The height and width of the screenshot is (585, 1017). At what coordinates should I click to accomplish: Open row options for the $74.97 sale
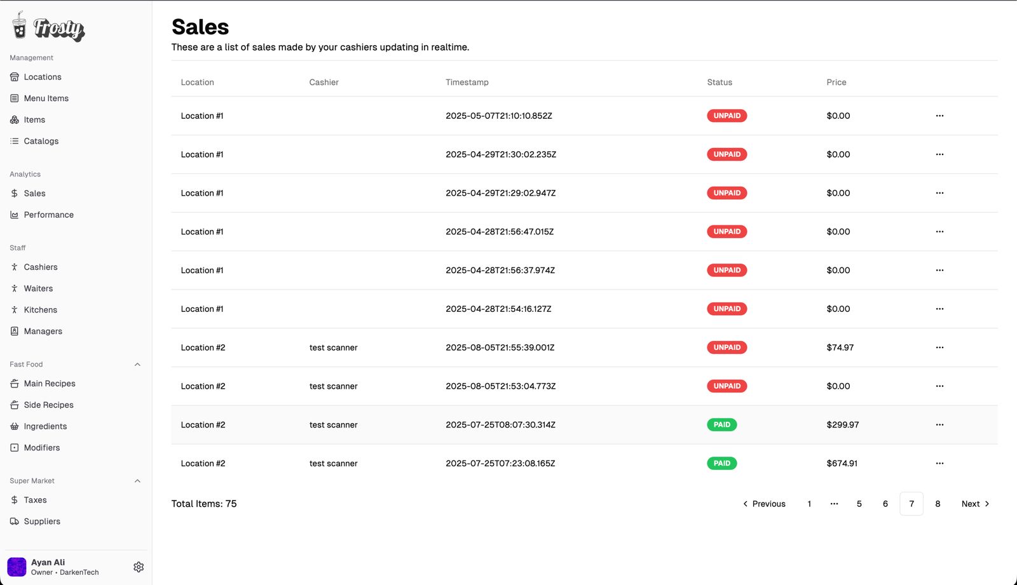click(939, 347)
